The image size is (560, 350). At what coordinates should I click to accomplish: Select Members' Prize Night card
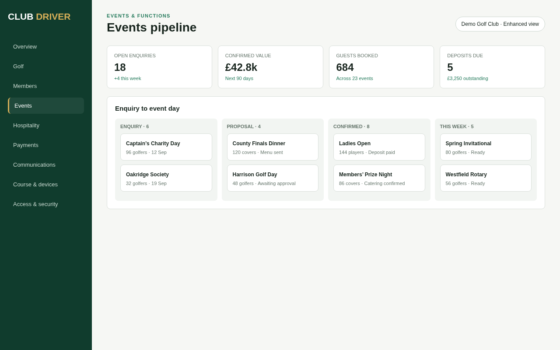379,178
